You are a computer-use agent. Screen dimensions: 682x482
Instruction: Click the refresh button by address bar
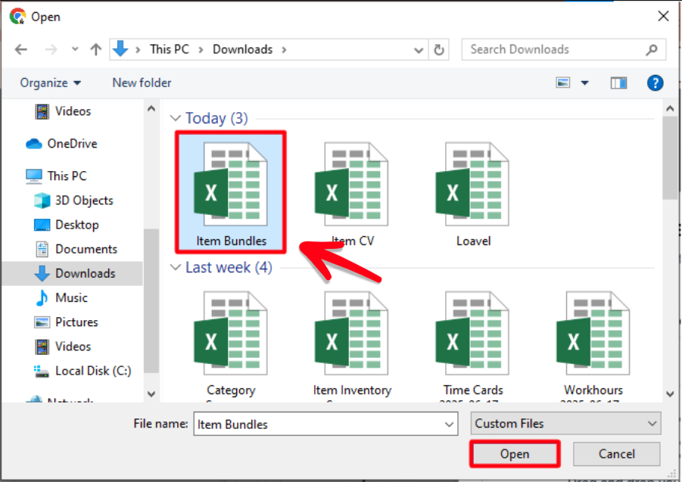[x=439, y=50]
